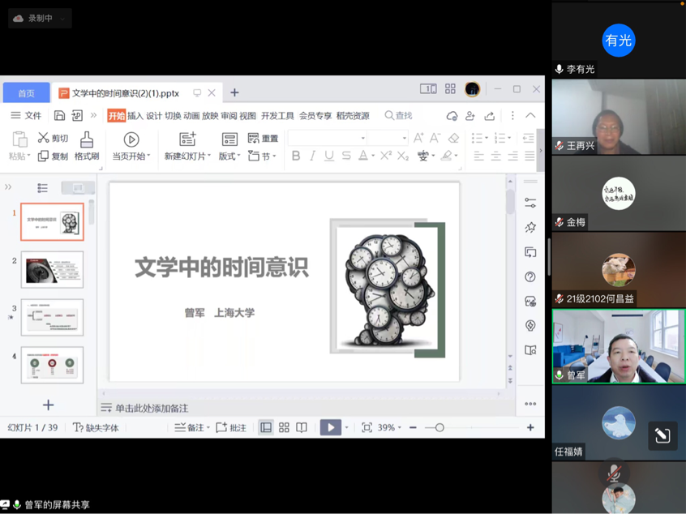Open the zoom percentage 39% dropdown
The height and width of the screenshot is (514, 686).
coord(391,427)
